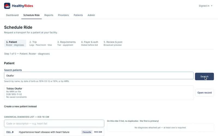
Task: Jump to step 3. Requirements
Action: coord(66,43)
